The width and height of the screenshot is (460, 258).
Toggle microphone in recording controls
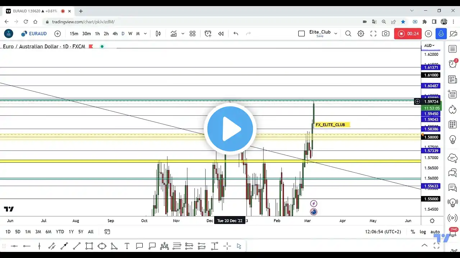point(441,34)
